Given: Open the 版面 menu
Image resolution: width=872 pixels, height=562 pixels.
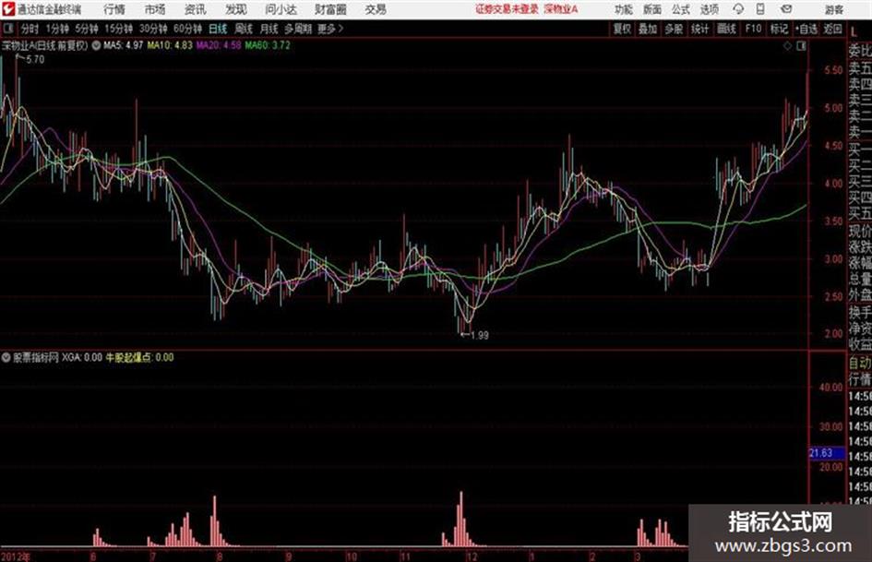Looking at the screenshot, I should pos(651,9).
